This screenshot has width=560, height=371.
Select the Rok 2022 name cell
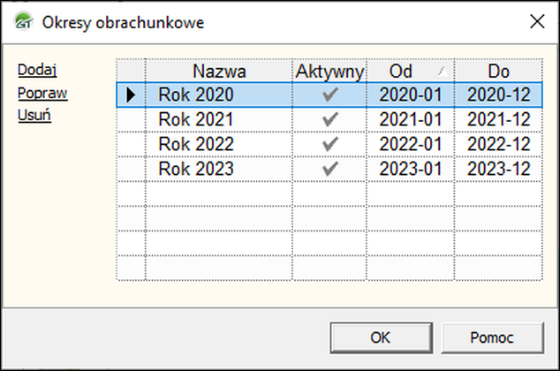click(197, 144)
